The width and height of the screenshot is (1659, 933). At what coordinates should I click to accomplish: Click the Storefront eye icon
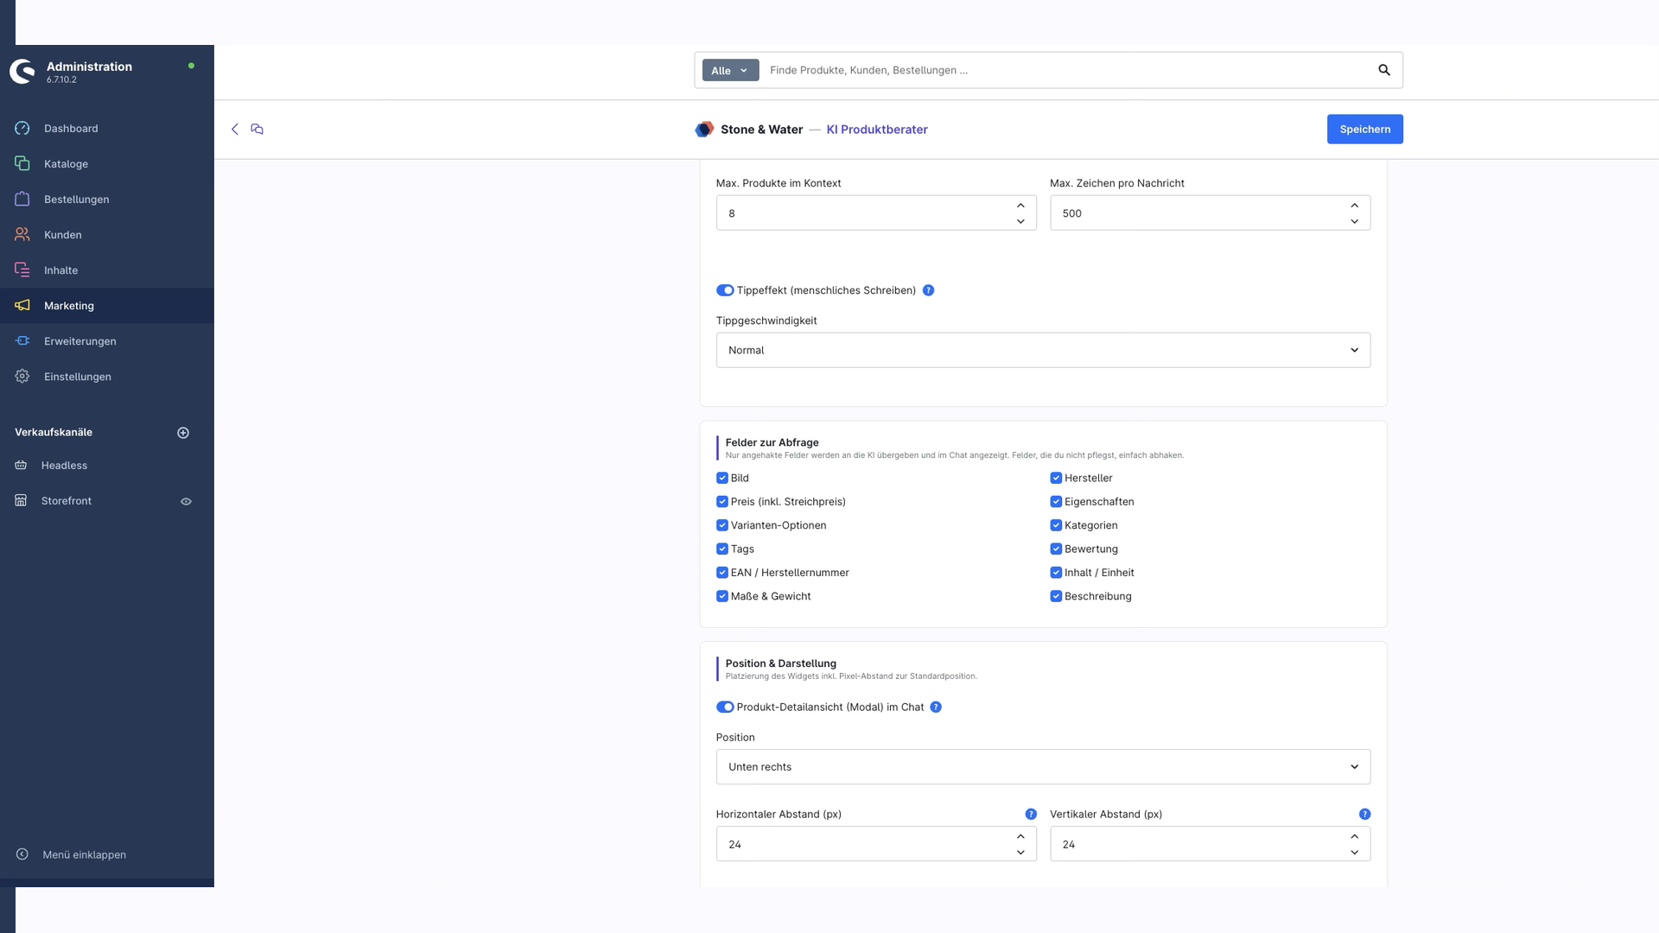click(x=186, y=502)
